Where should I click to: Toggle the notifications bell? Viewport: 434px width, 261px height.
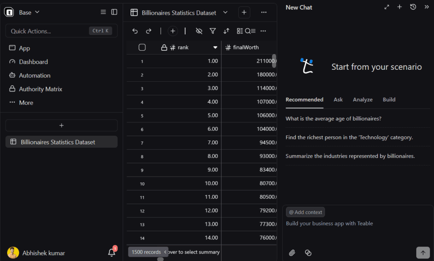[x=111, y=253]
